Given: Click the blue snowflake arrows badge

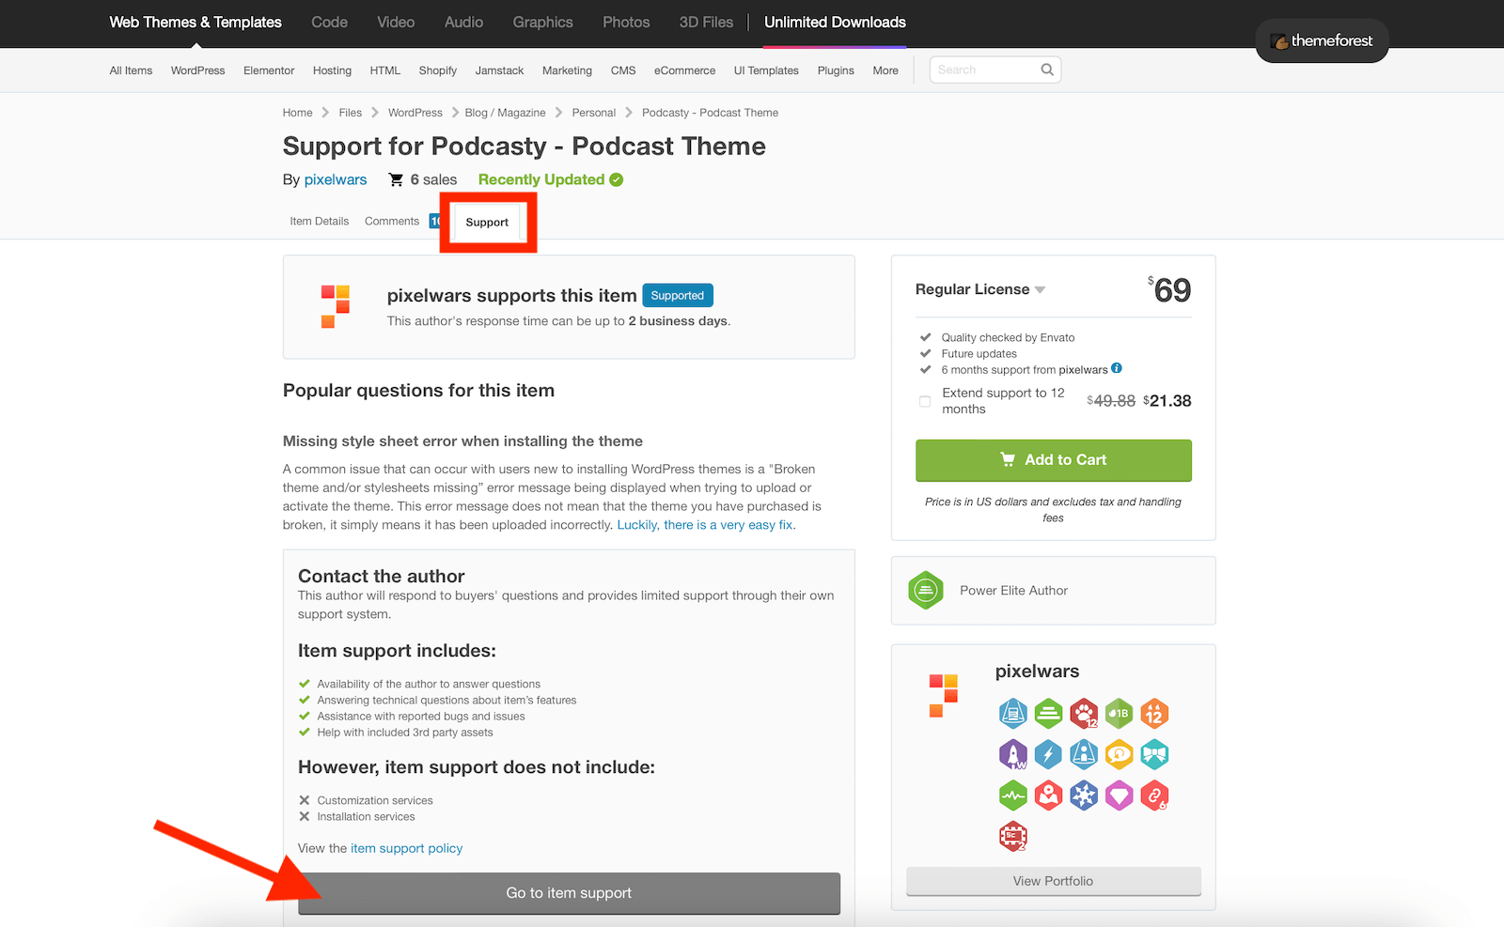Looking at the screenshot, I should 1084,796.
